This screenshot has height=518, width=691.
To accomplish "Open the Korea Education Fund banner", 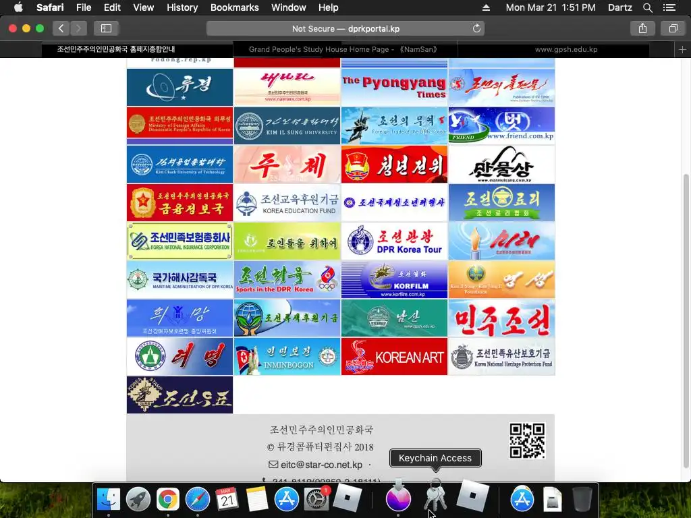I will [287, 202].
